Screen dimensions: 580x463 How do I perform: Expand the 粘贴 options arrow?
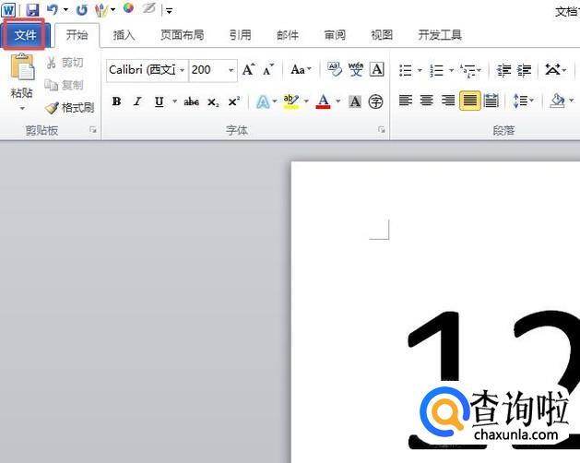coord(22,109)
